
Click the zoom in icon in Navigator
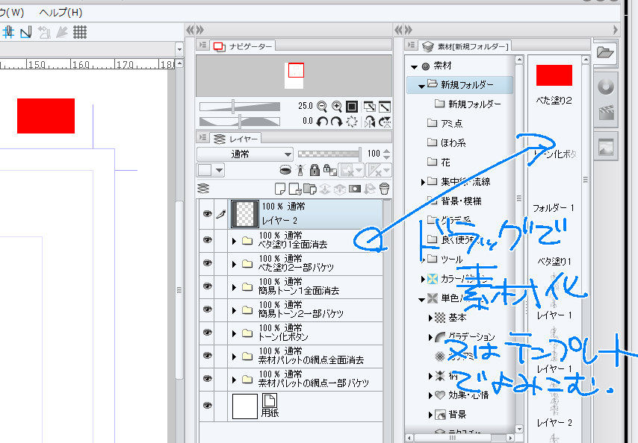337,107
